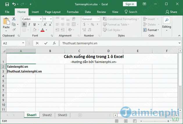Click the Save icon in quick access toolbar
This screenshot has width=183, height=124.
7,4
